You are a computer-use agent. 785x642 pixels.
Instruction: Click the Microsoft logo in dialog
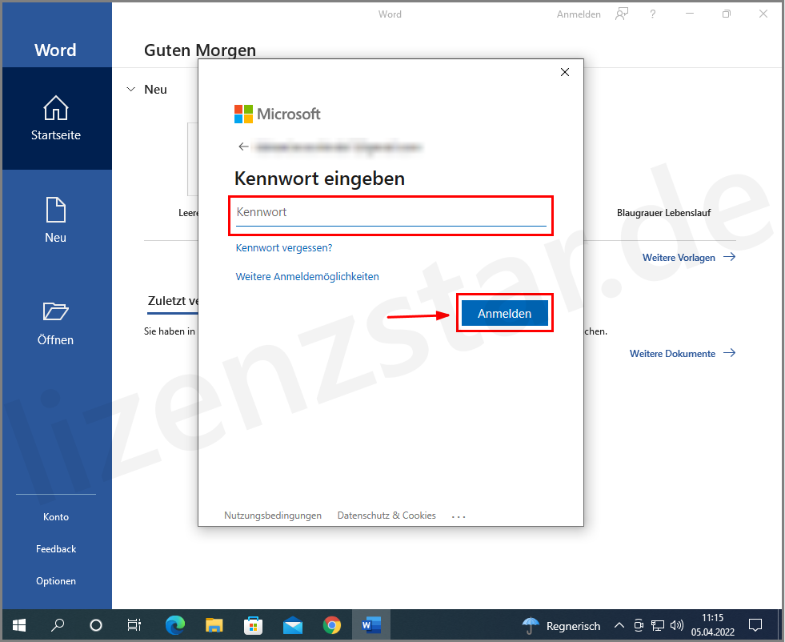point(278,114)
